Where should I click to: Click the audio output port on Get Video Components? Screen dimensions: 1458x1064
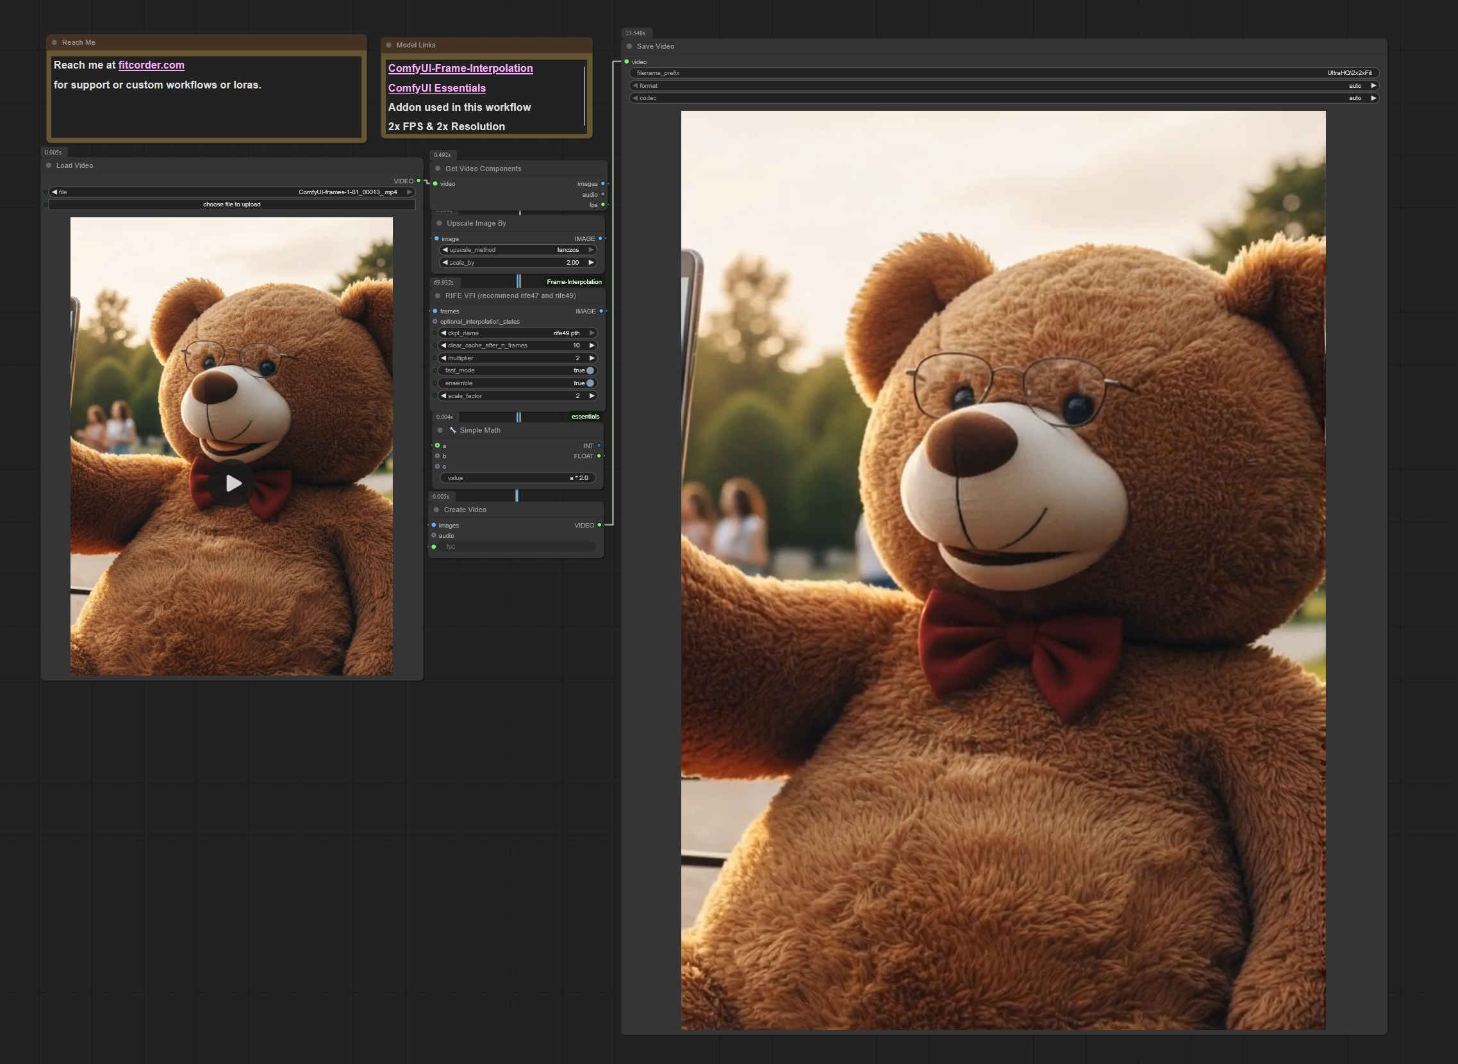[x=603, y=194]
